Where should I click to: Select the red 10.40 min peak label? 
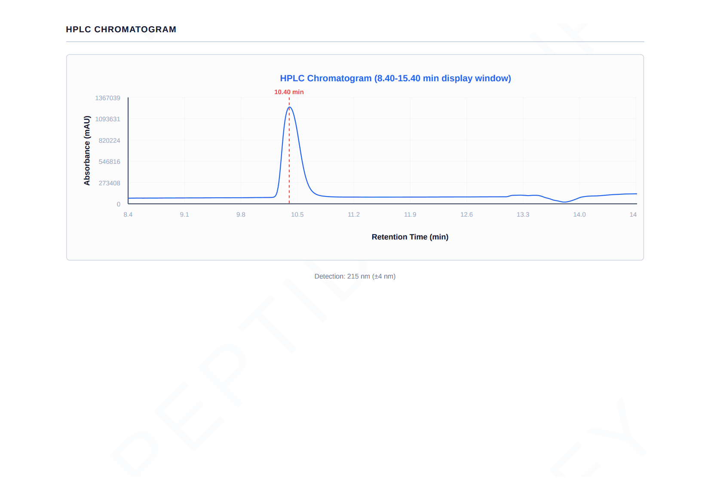[289, 92]
